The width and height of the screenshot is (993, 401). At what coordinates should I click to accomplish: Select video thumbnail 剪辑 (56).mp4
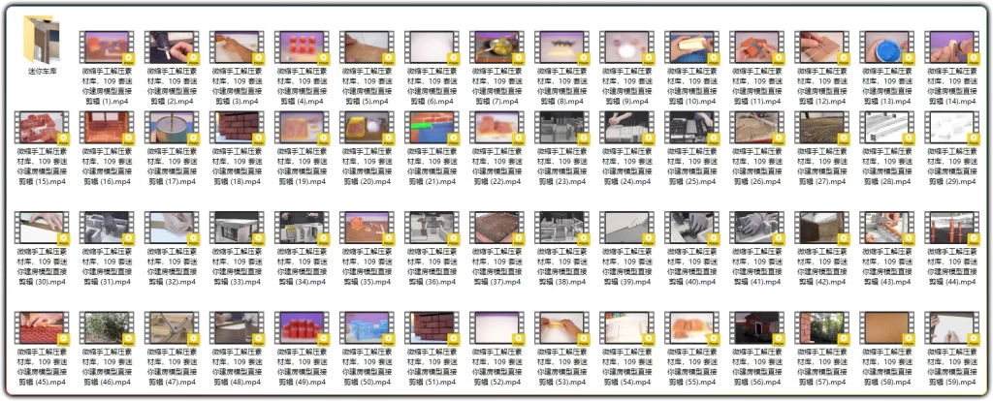pos(757,328)
